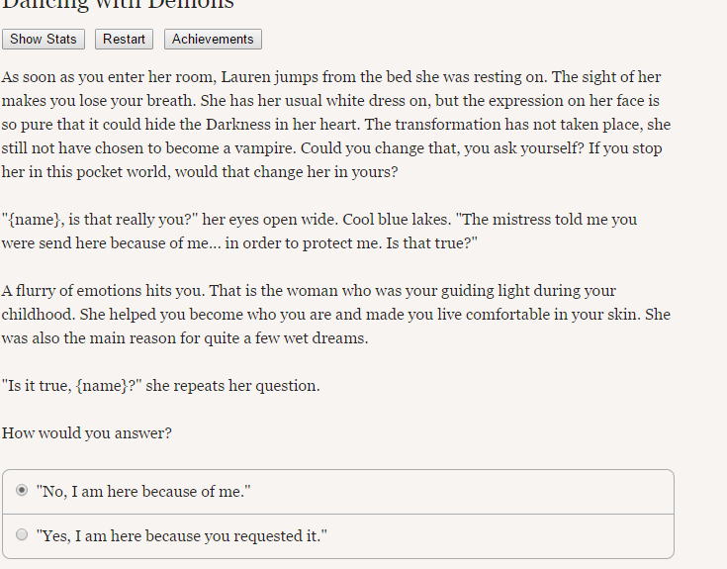Click the phrase "Cool blue lakes"
The image size is (727, 569).
[x=397, y=220]
